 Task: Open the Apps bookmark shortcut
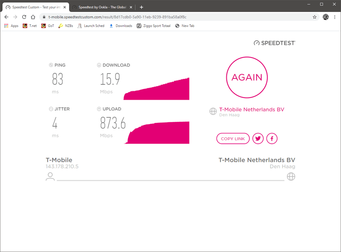tap(12, 26)
